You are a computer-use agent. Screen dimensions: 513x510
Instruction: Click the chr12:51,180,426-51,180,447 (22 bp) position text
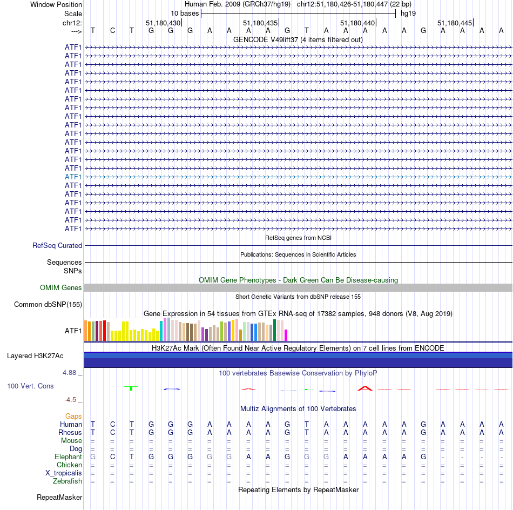[x=354, y=4]
